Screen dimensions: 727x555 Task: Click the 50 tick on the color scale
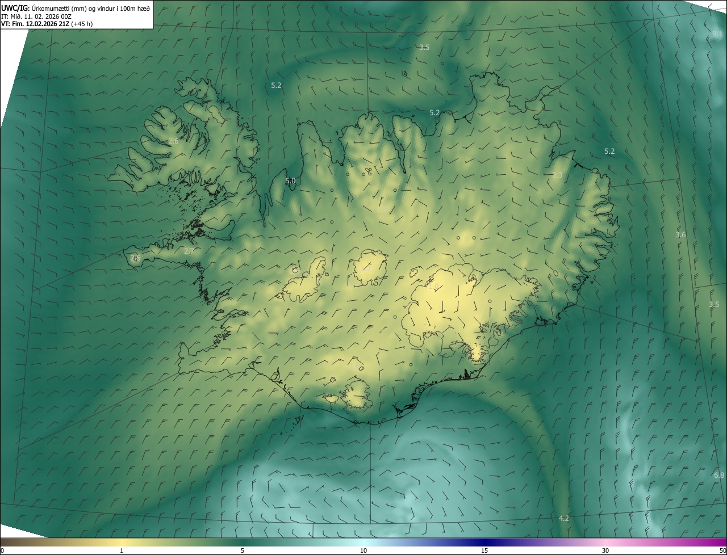tap(724, 550)
